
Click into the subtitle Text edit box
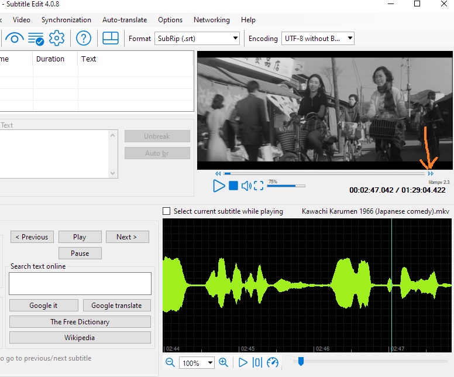[x=54, y=154]
